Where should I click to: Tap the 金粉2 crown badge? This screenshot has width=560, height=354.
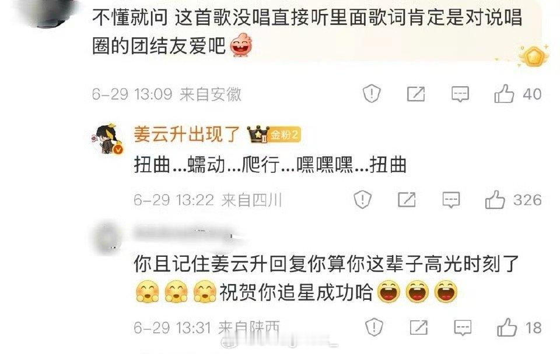[x=274, y=134]
